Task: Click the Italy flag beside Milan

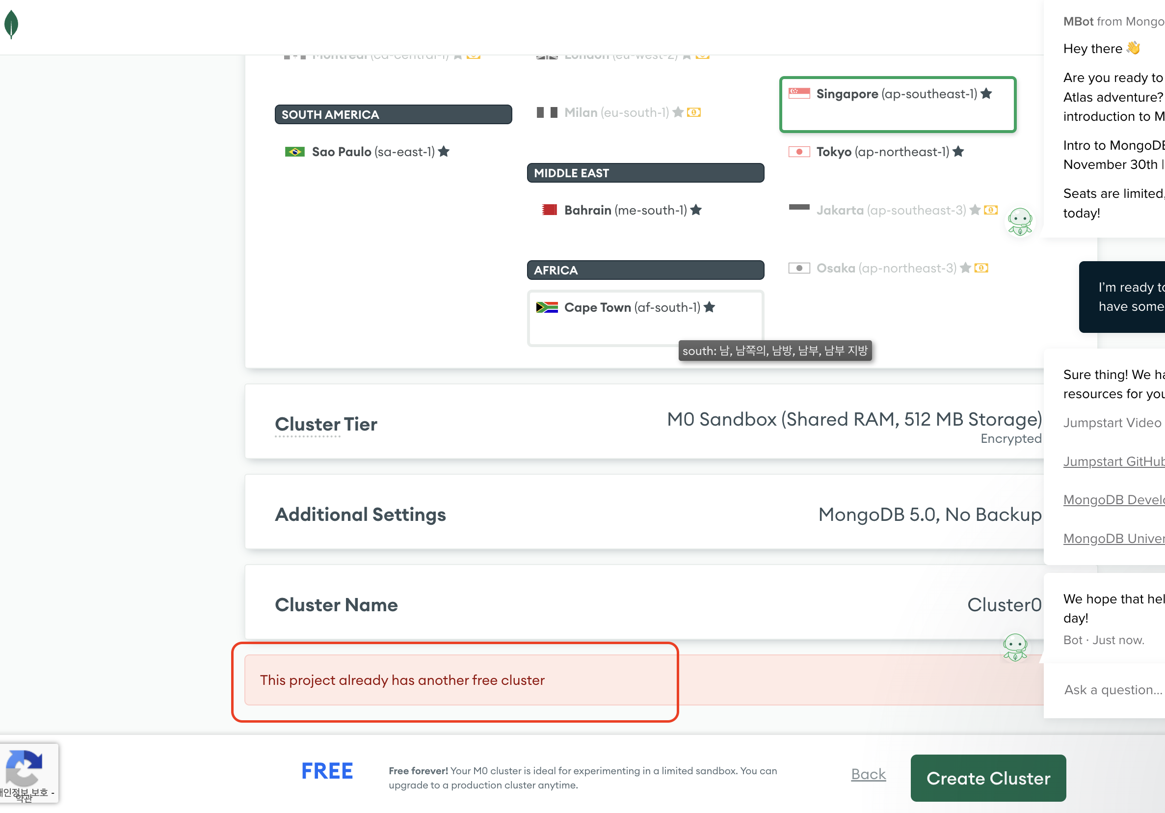Action: 547,112
